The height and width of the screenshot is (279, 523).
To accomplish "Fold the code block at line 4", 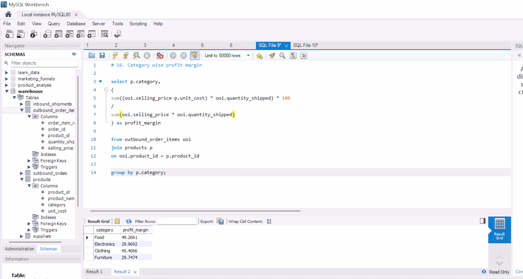I will [x=106, y=90].
